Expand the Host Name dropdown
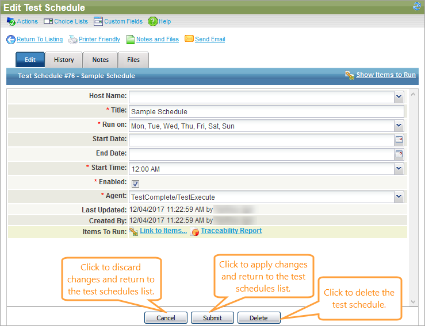 pos(399,96)
